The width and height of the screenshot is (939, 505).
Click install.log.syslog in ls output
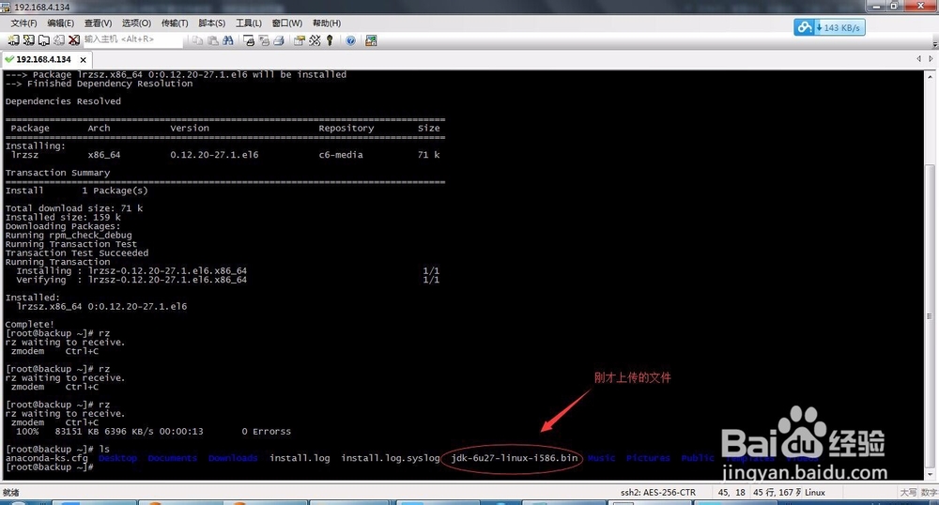[x=391, y=458]
